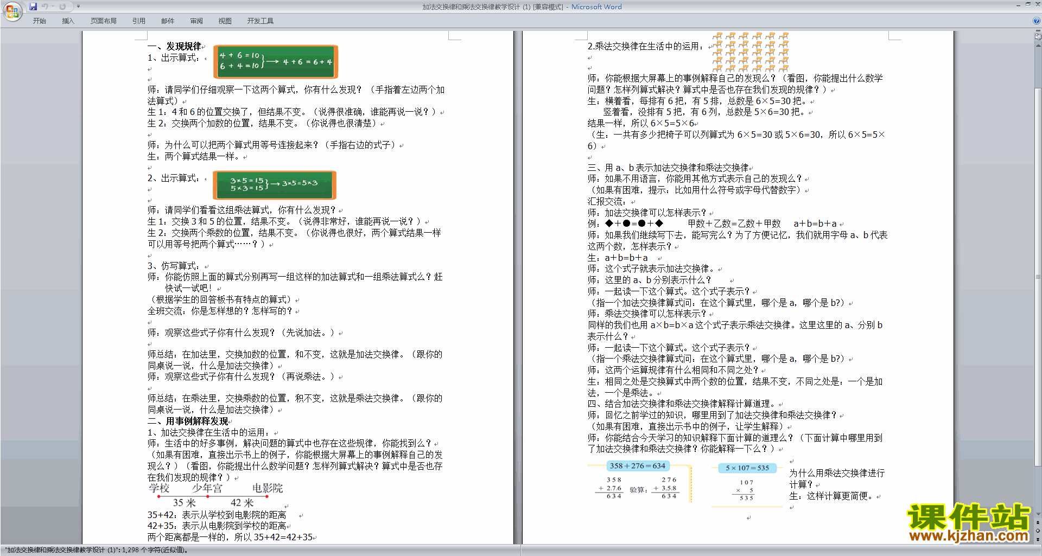
Task: Click the line 生：a+b=b+a
Action: [618, 258]
